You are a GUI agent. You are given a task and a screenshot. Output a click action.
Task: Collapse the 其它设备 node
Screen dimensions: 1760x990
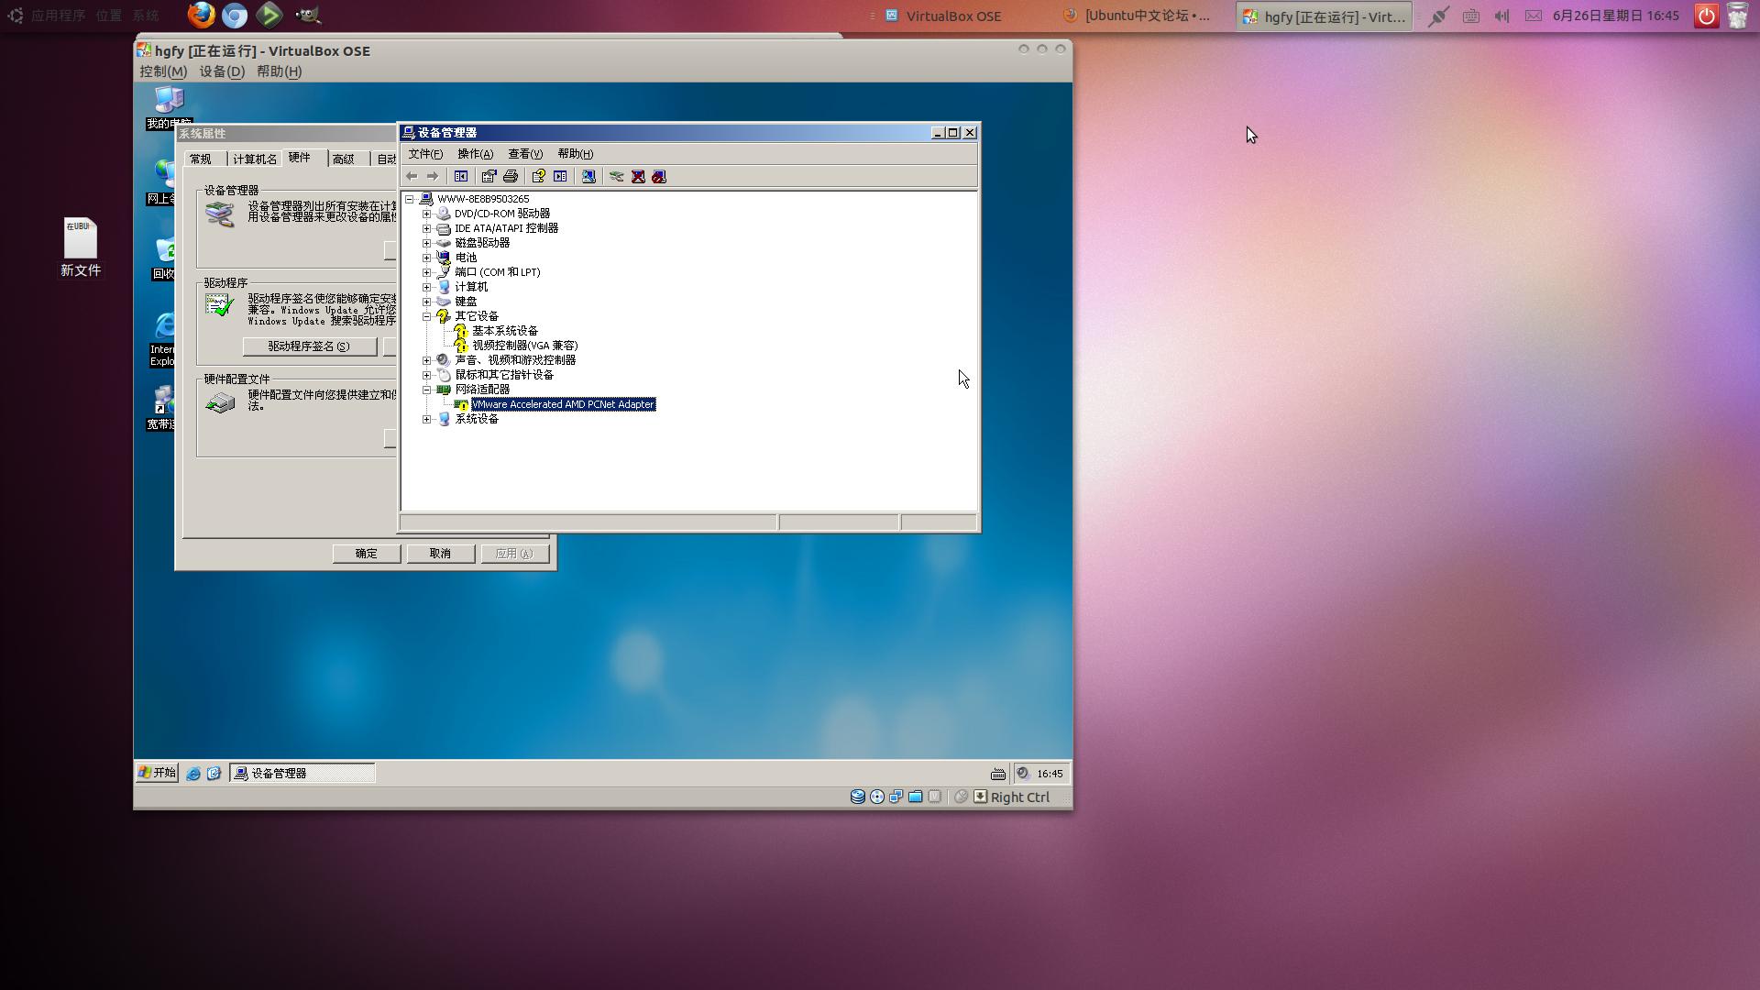click(x=426, y=316)
